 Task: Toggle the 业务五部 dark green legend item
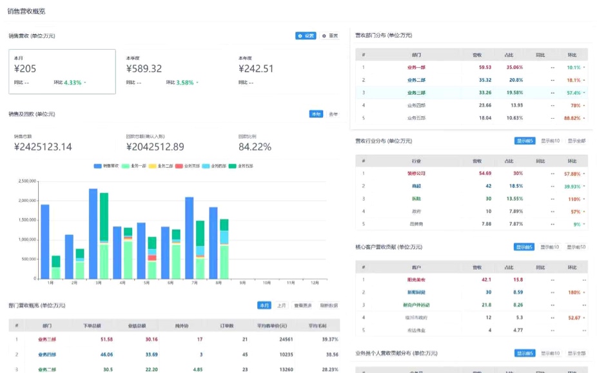(241, 166)
